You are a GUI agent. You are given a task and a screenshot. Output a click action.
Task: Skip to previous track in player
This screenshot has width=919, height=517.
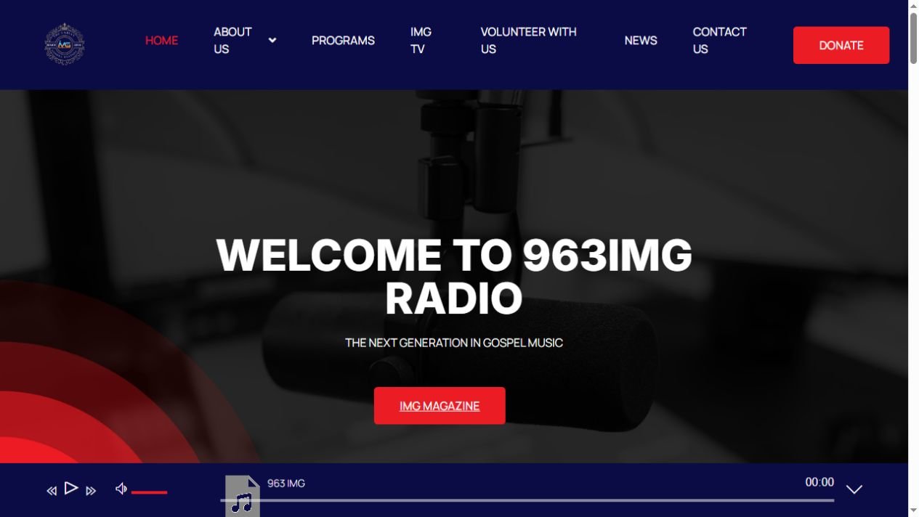[52, 492]
